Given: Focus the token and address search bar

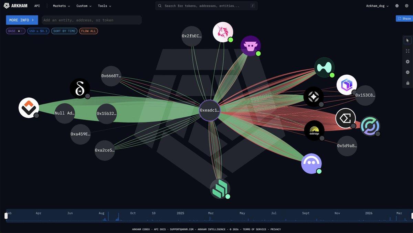Looking at the screenshot, I should point(206,6).
